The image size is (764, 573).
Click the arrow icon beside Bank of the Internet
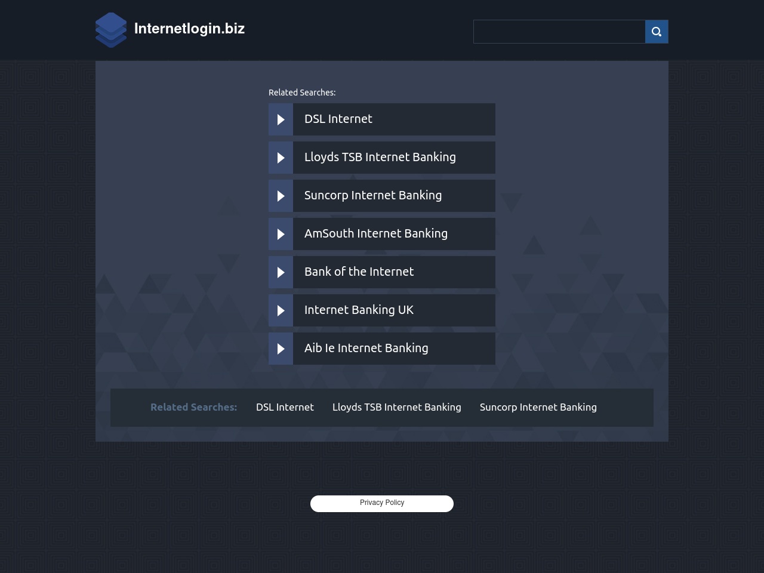click(281, 272)
